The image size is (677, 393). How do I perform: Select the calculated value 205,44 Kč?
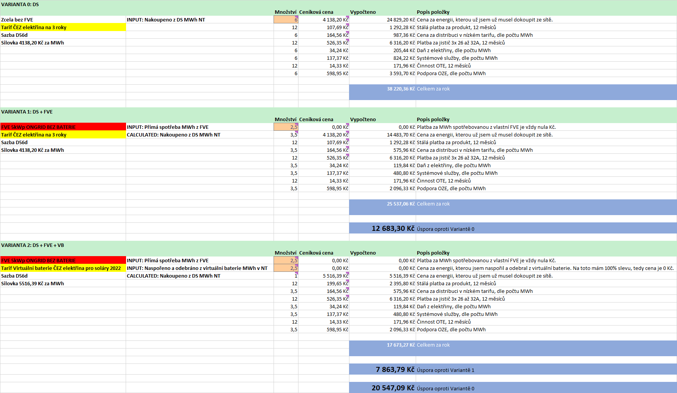pos(382,50)
